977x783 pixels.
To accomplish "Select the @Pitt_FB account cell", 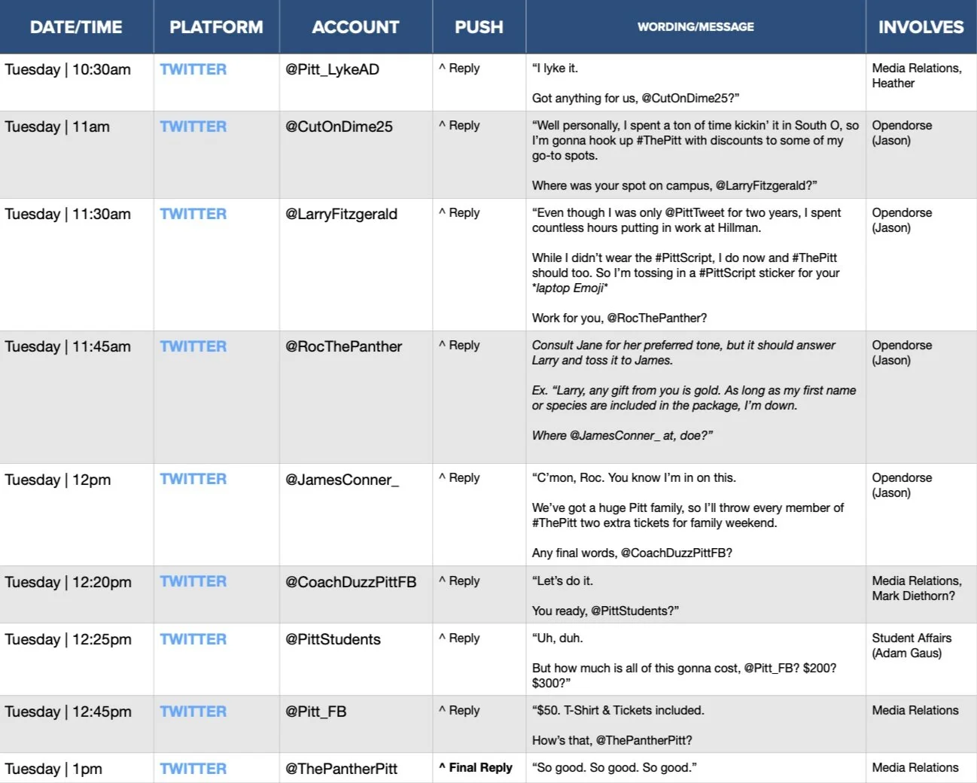I will (355, 724).
